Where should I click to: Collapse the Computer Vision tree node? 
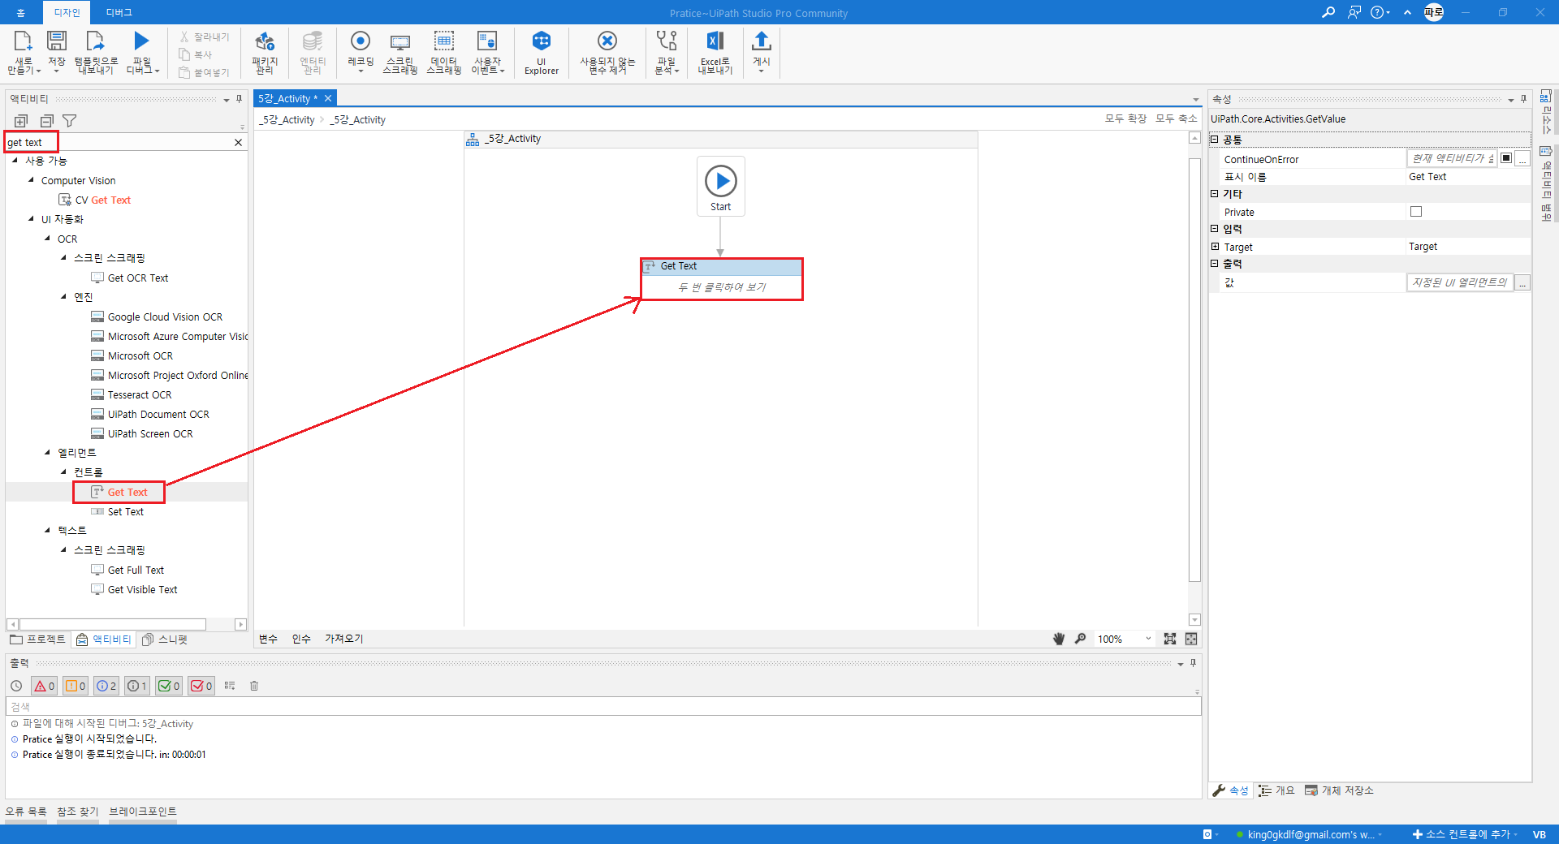[32, 180]
